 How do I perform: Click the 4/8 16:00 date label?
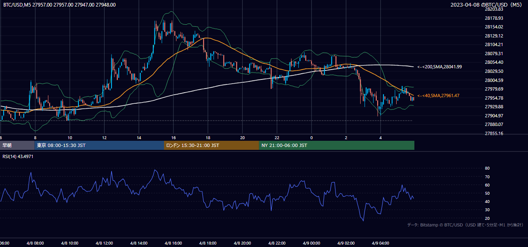click(174, 243)
